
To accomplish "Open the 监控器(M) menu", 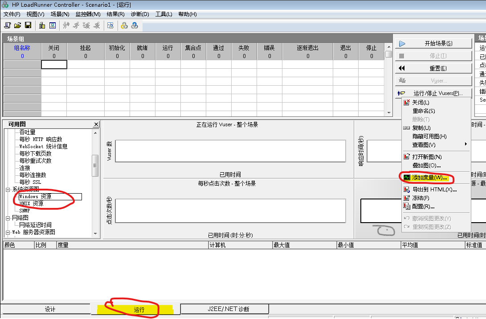I will [x=88, y=14].
